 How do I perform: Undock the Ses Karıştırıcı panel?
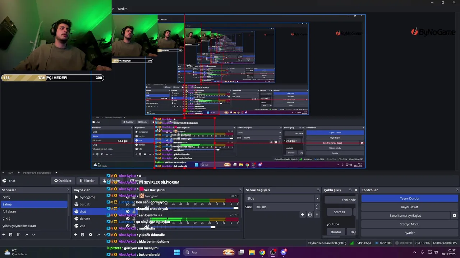pos(240,190)
